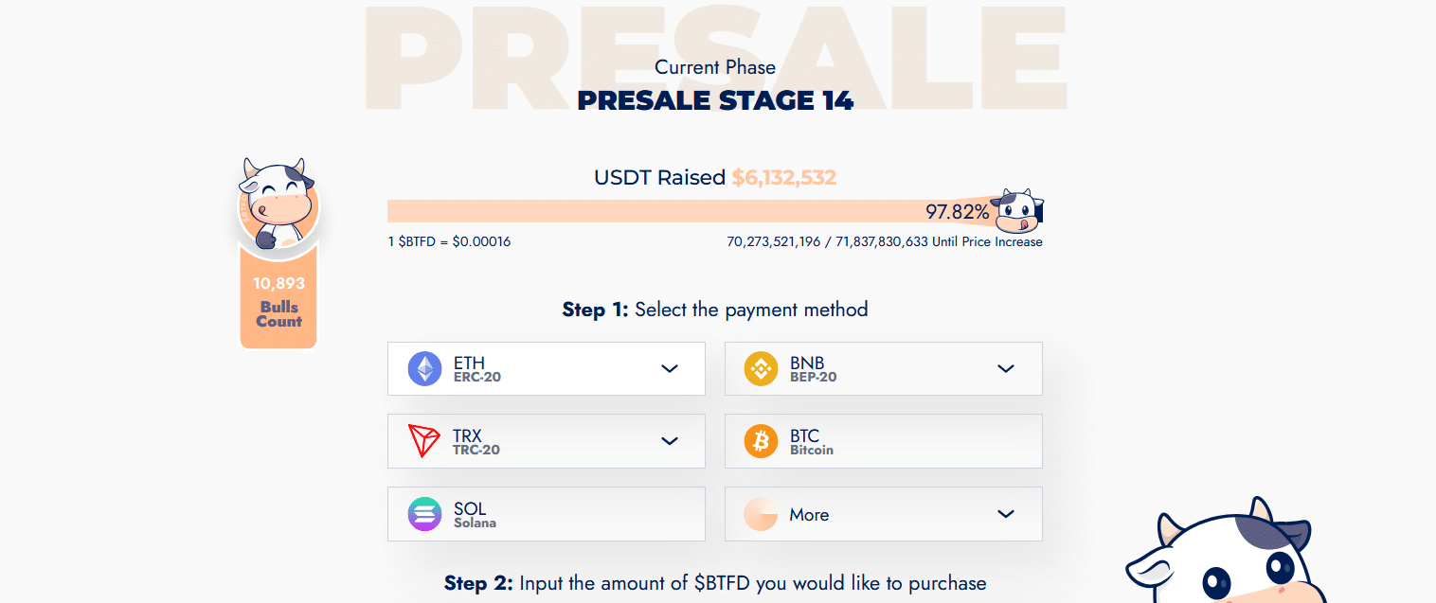This screenshot has width=1436, height=603.
Task: Click the Solana logo icon
Action: (x=424, y=514)
